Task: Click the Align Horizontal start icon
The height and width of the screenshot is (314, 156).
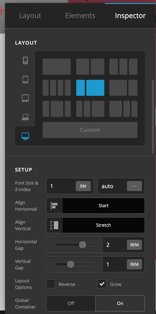Action: [x=54, y=206]
